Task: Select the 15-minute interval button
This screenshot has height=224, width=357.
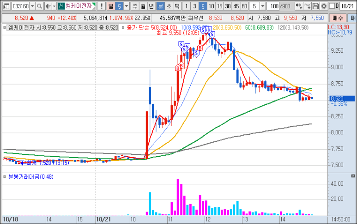Action: tap(219, 6)
